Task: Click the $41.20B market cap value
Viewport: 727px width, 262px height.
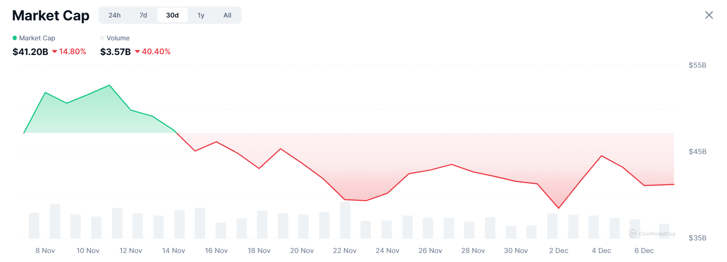Action: (30, 52)
